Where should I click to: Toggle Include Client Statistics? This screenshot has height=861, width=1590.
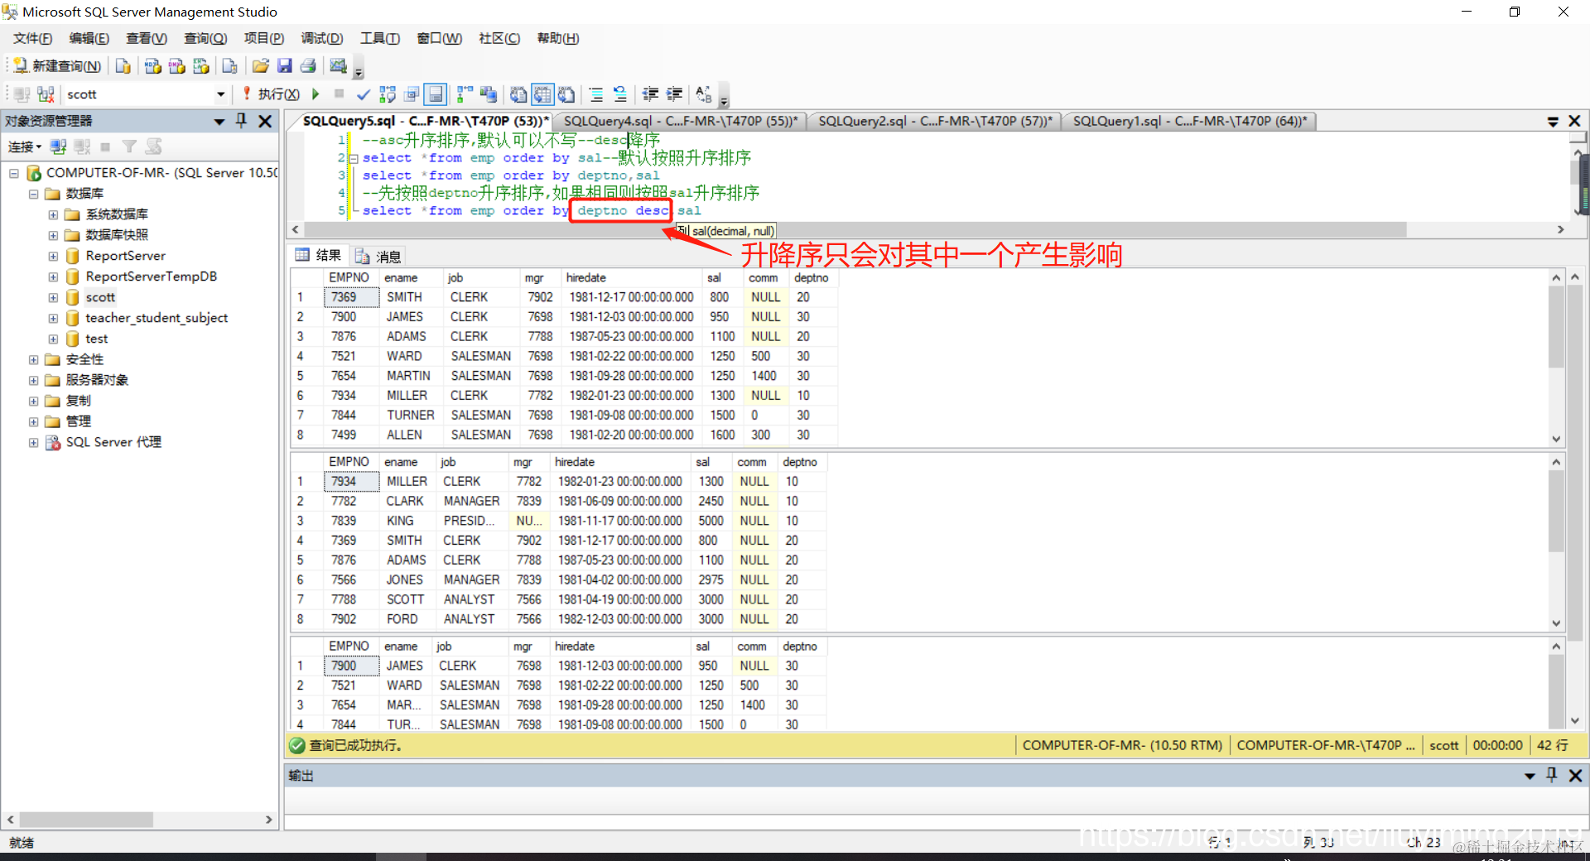tap(489, 94)
